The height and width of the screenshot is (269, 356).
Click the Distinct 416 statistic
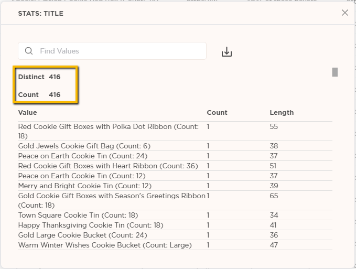pyautogui.click(x=39, y=77)
